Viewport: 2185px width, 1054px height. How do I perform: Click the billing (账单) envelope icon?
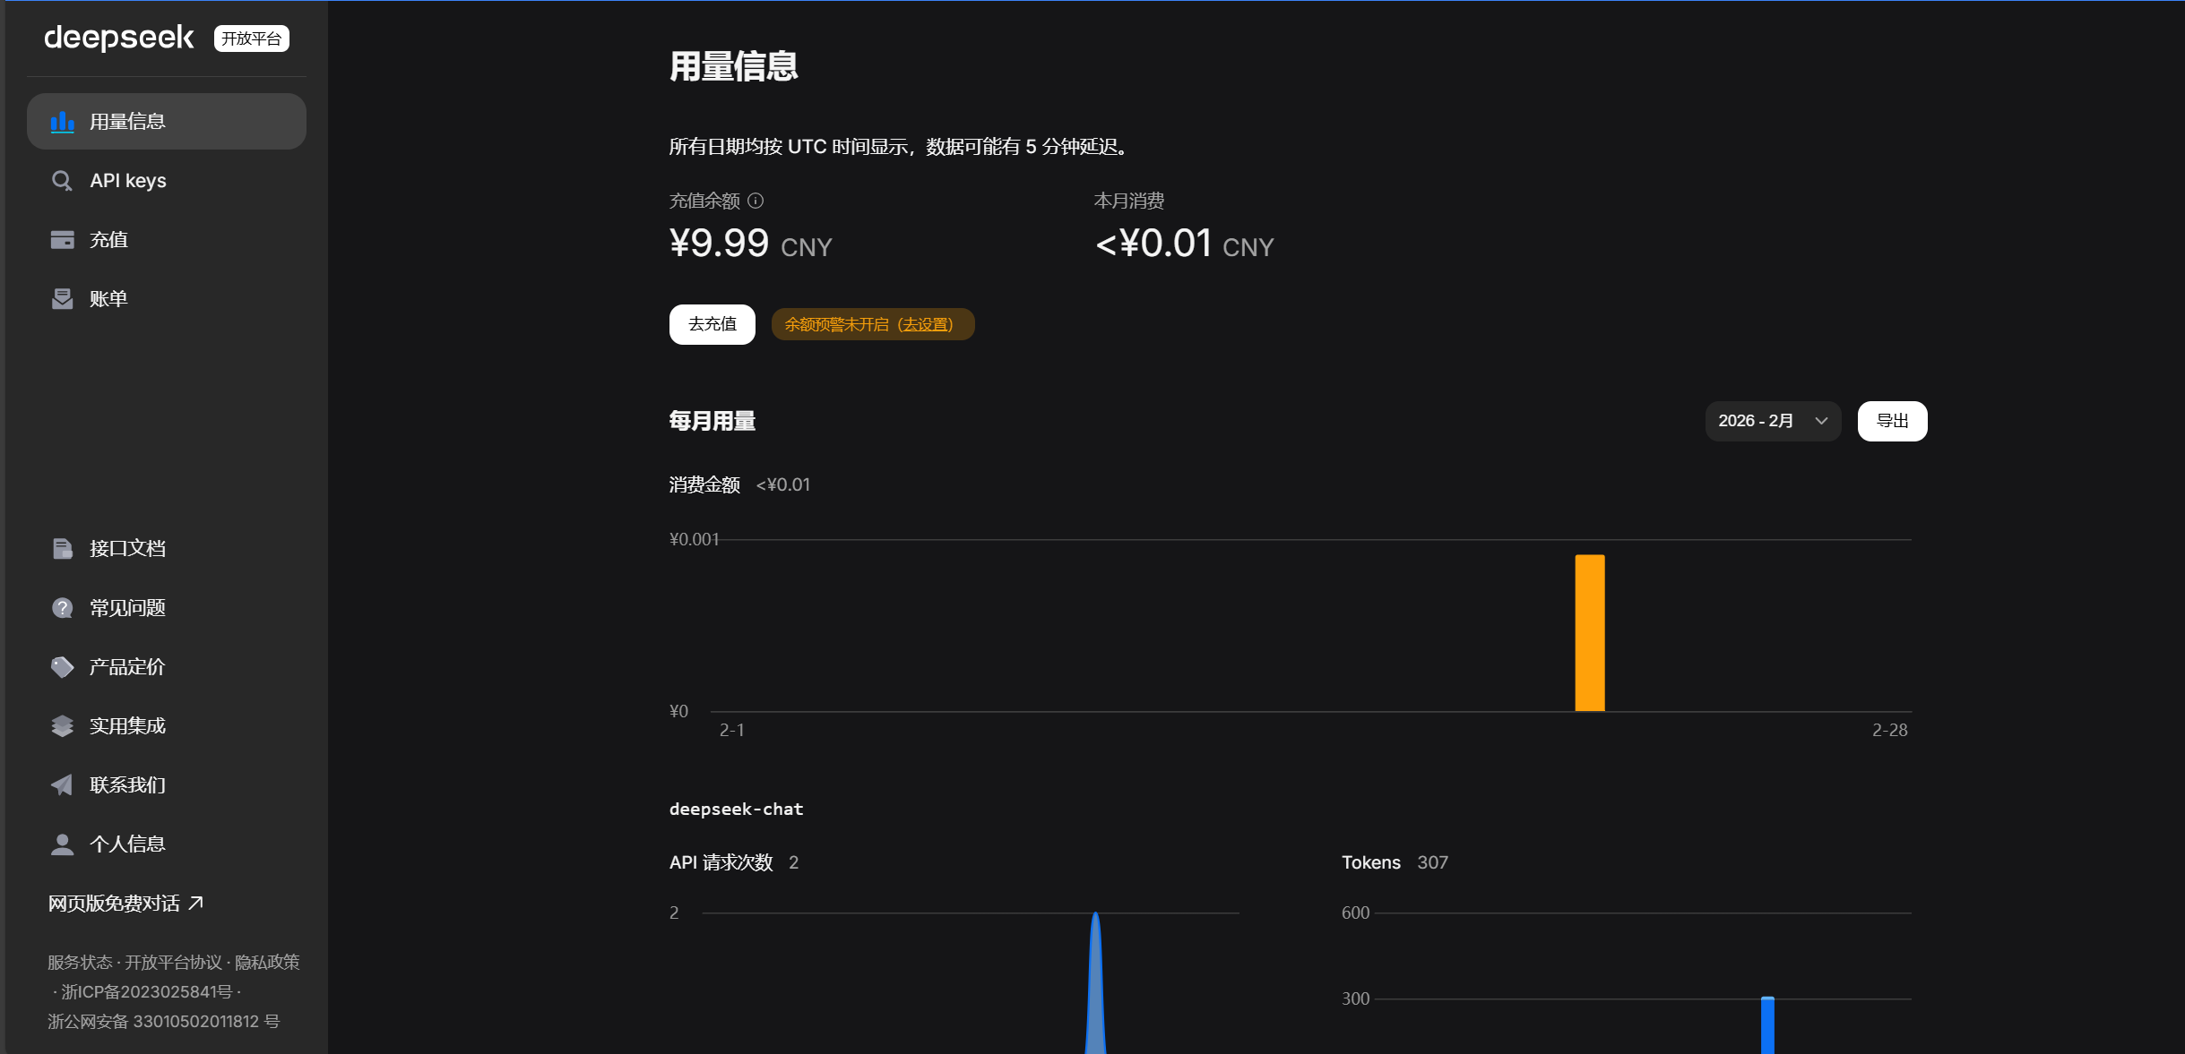click(62, 299)
